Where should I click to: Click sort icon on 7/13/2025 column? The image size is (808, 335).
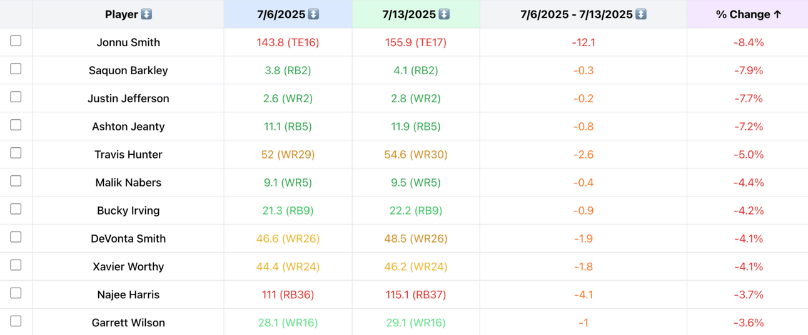(x=443, y=14)
